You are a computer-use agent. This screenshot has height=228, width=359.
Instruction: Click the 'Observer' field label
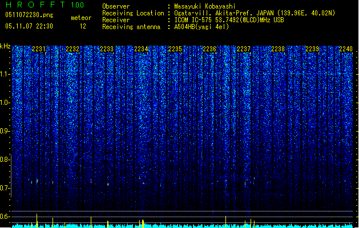coord(116,6)
